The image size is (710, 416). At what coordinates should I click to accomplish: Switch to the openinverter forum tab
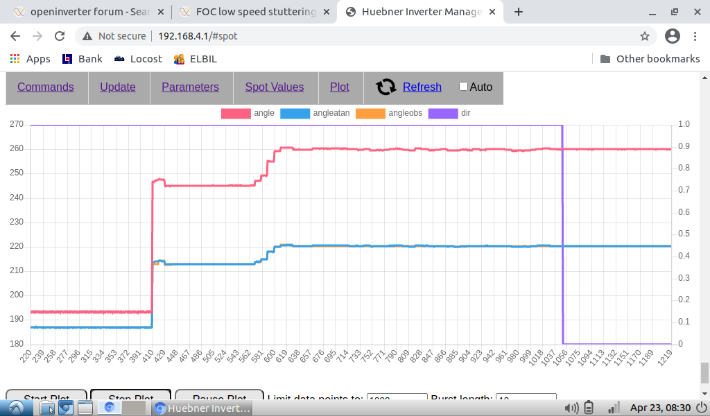[x=85, y=12]
